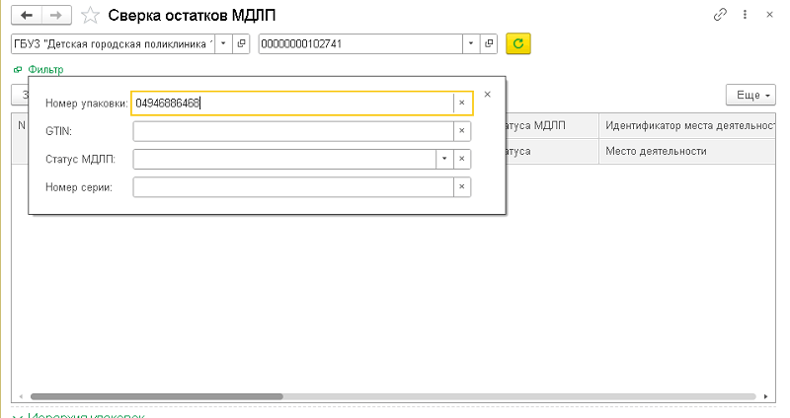Clear the Статус МДЛП field

click(461, 159)
